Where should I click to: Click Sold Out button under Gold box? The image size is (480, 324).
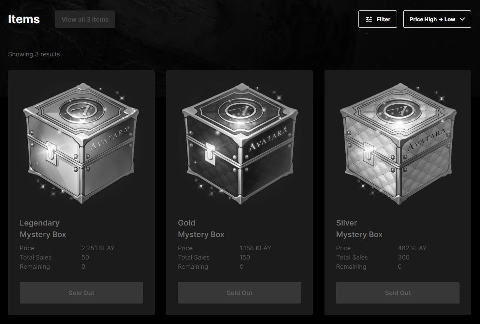[x=240, y=293]
